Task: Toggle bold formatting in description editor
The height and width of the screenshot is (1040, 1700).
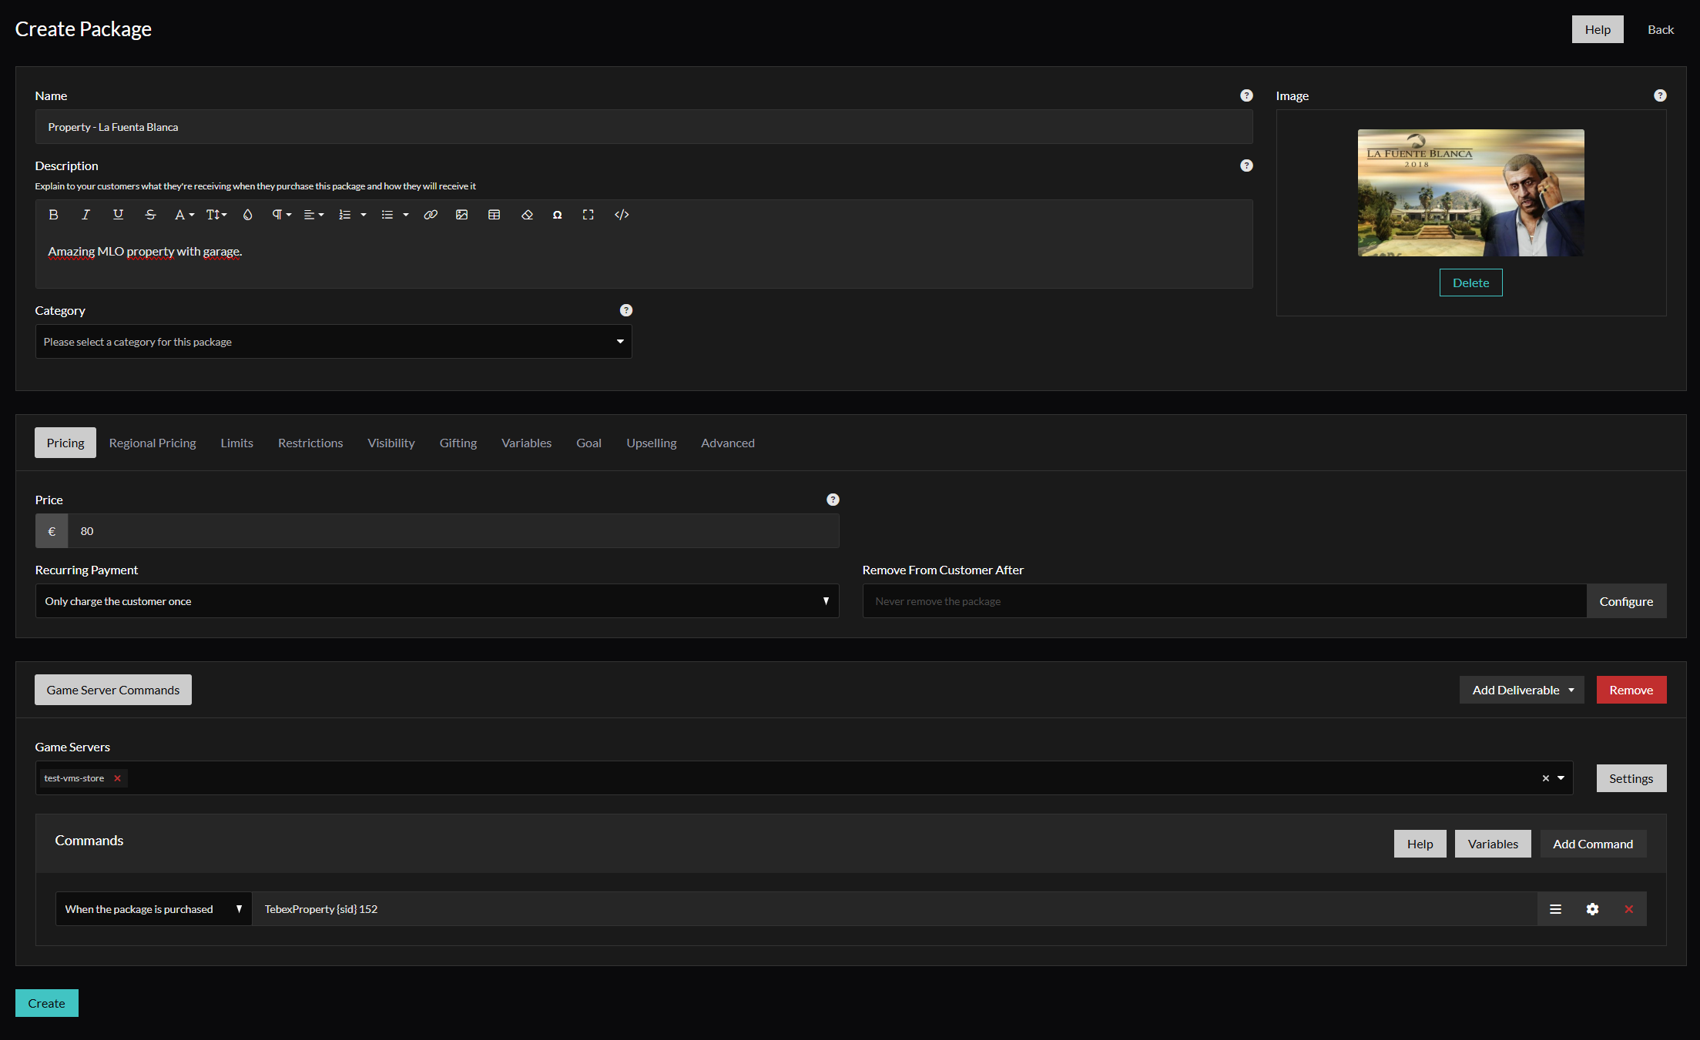Action: tap(53, 215)
